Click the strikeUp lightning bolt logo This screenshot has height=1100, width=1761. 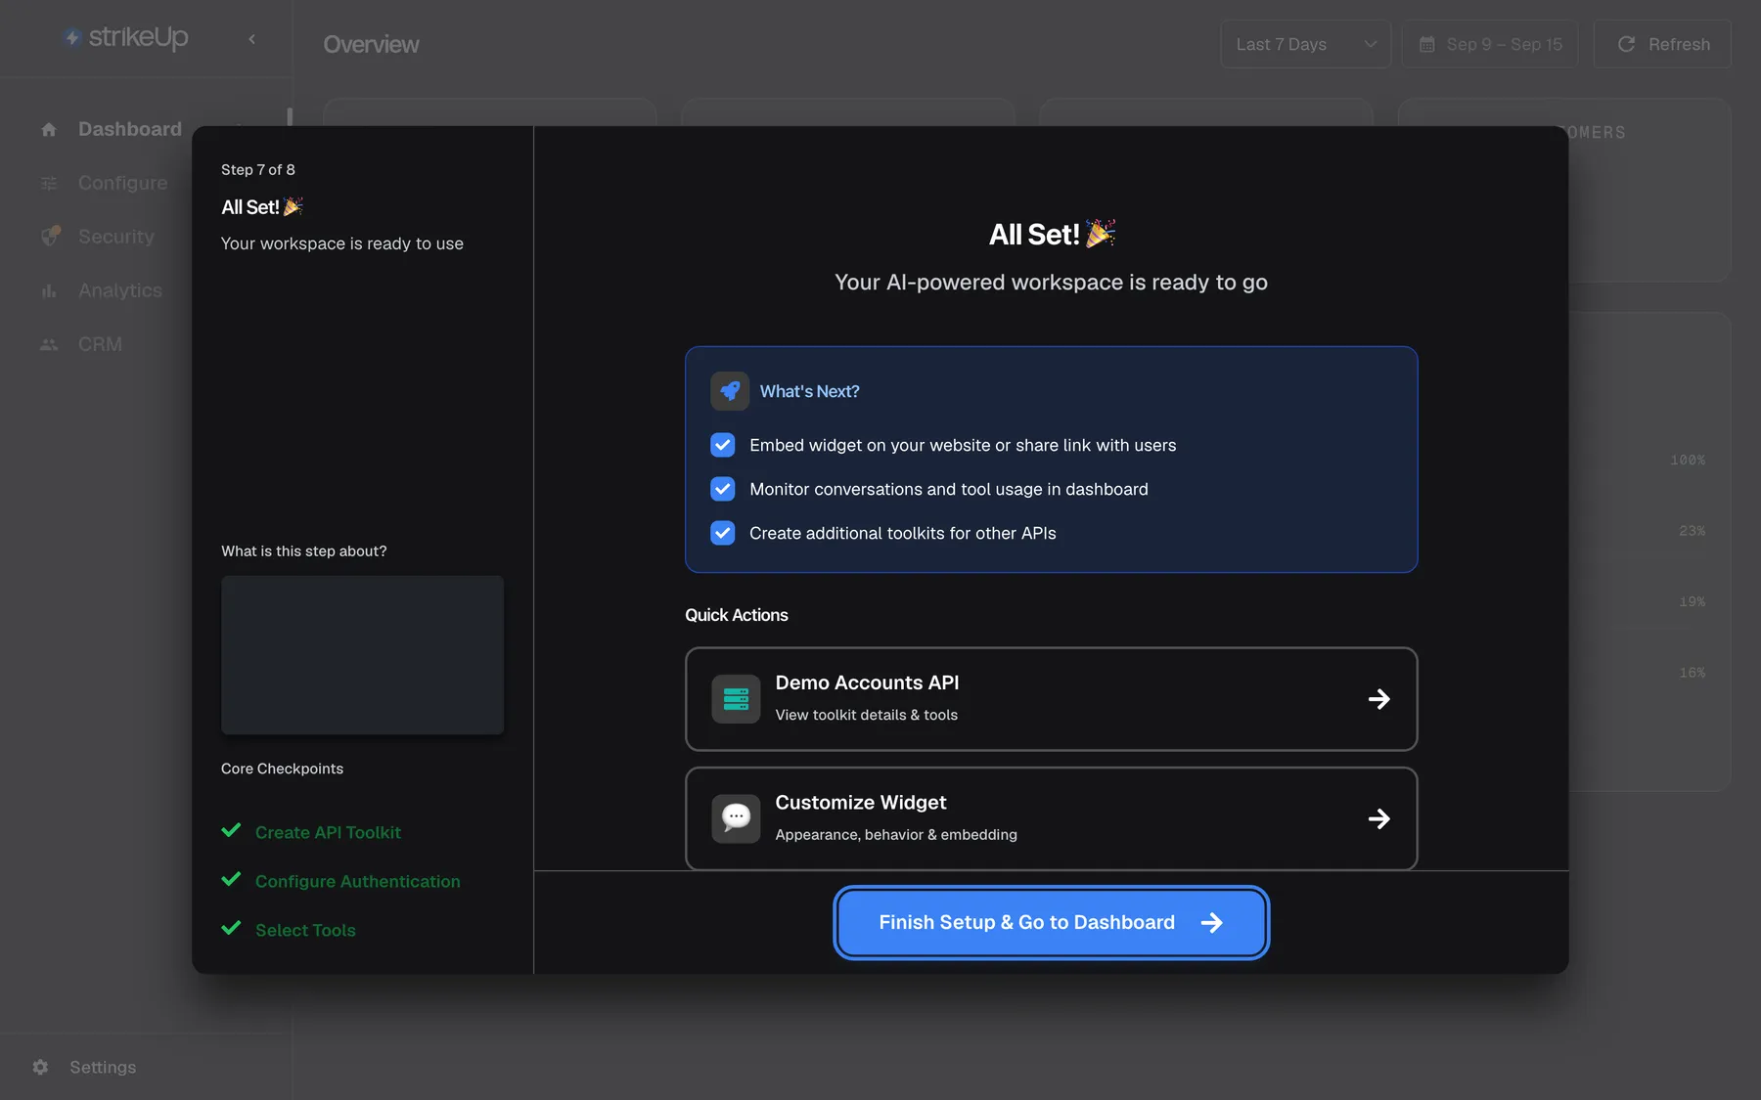[71, 37]
